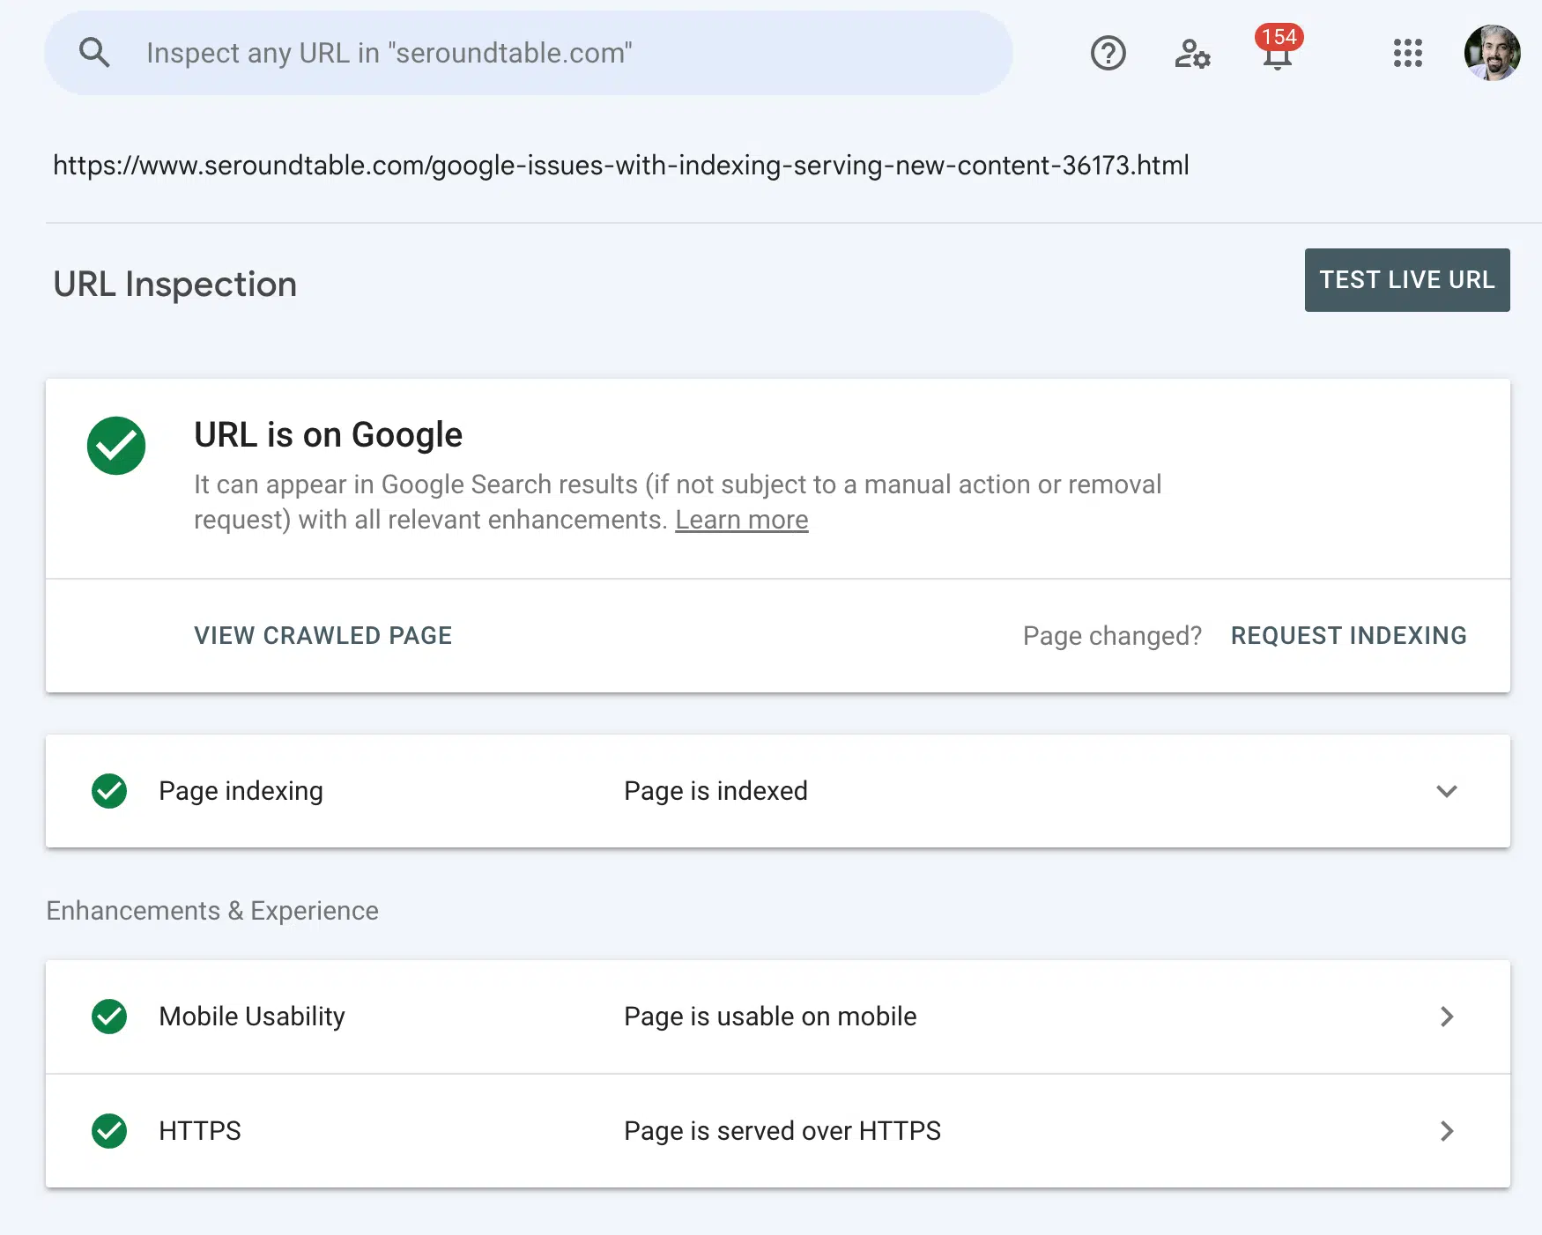Open the account profile picture

(1491, 53)
